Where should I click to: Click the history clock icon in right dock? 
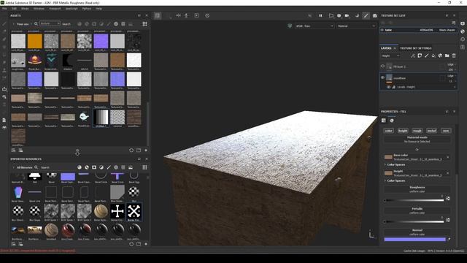(463, 39)
